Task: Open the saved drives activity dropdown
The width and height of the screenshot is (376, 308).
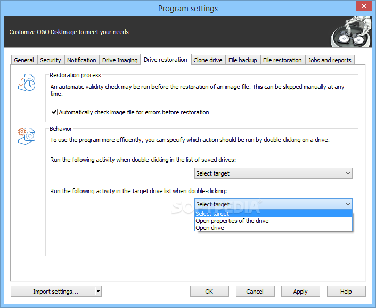Action: [x=273, y=173]
